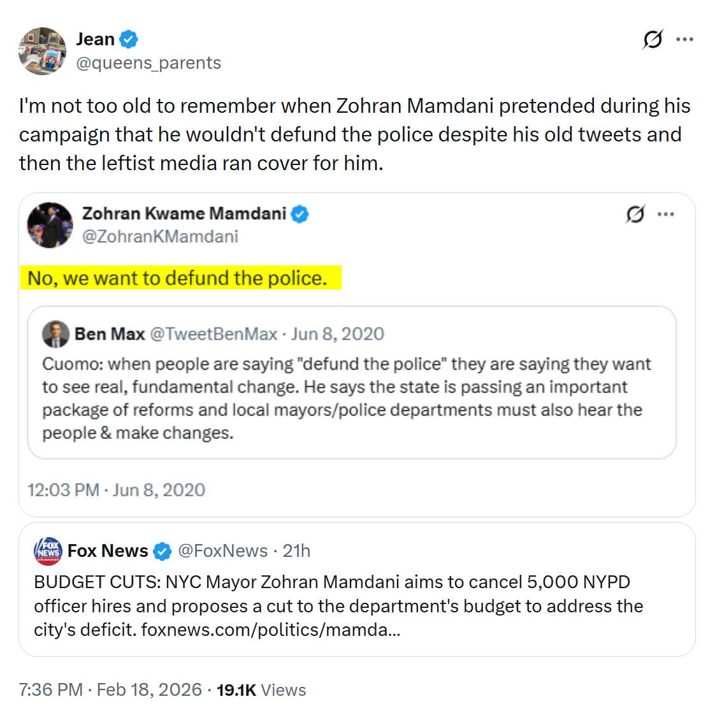
Task: Click the Fox News 21h timestamp
Action: coord(296,551)
